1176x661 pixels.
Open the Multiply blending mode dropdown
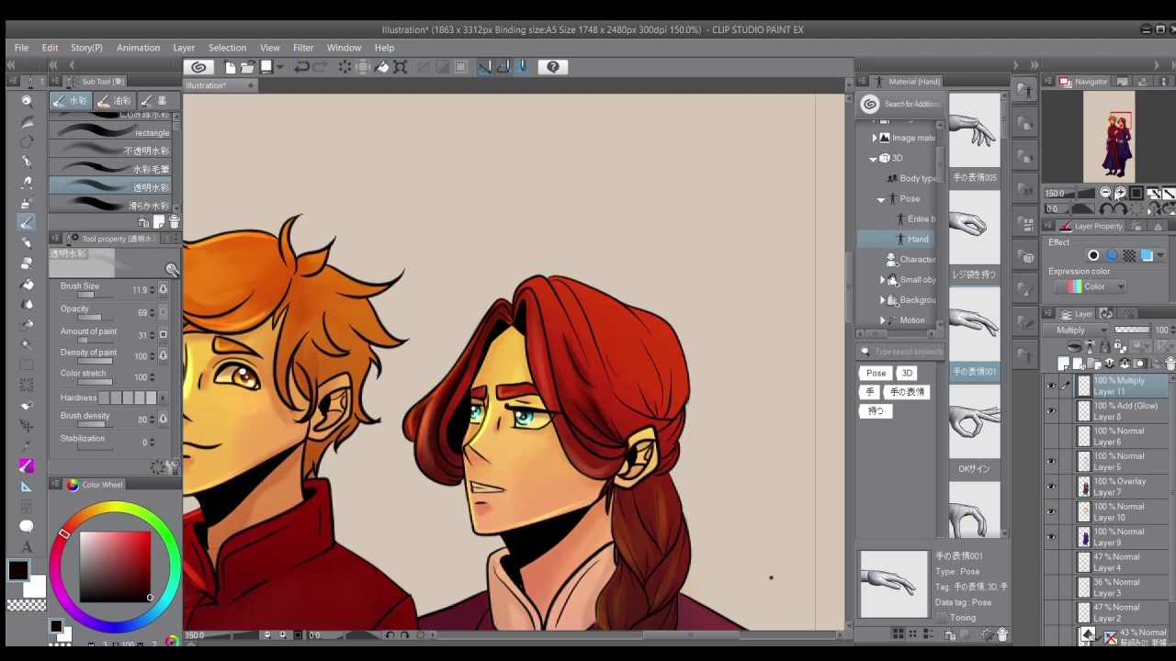pyautogui.click(x=1080, y=330)
